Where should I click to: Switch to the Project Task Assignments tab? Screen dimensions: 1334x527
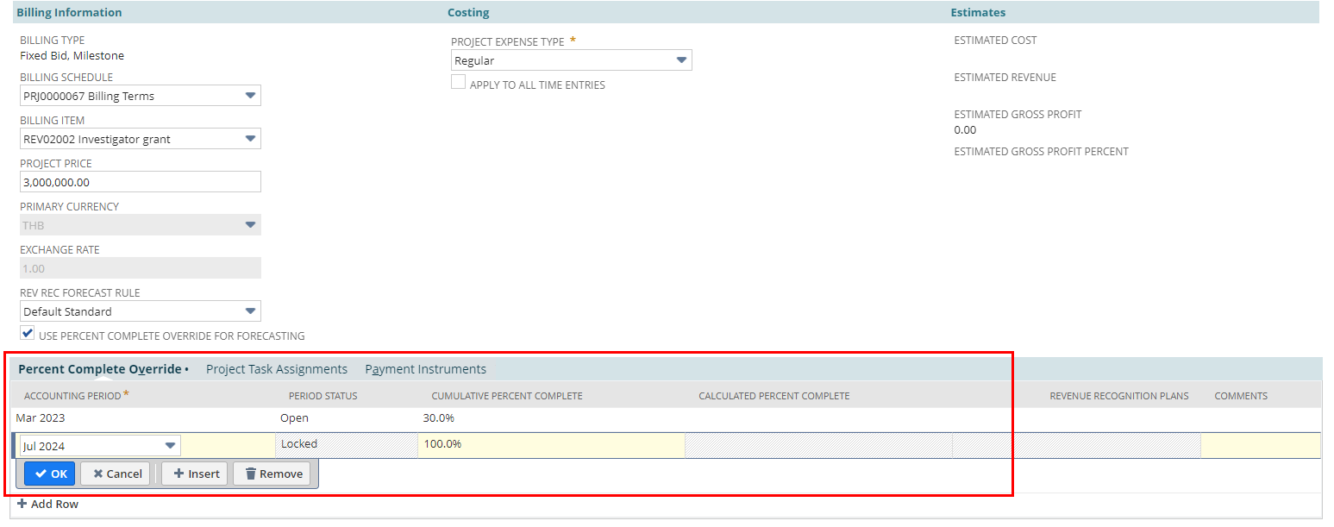[x=276, y=368]
